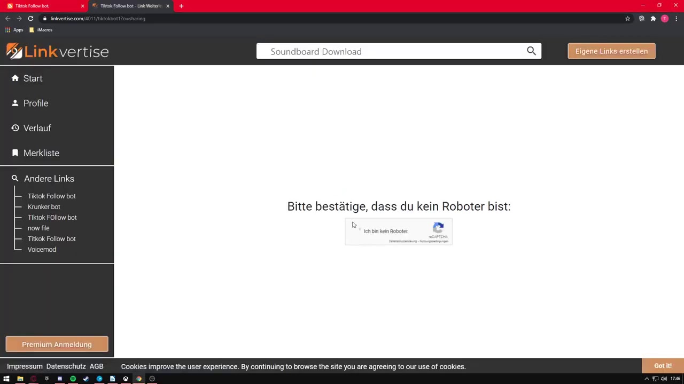Open a new browser tab

tap(181, 6)
